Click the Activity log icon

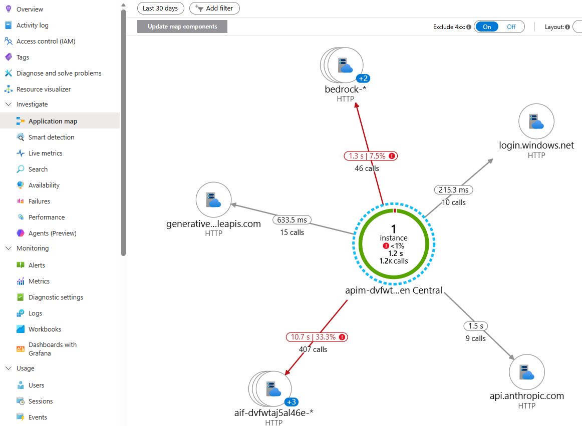8,25
